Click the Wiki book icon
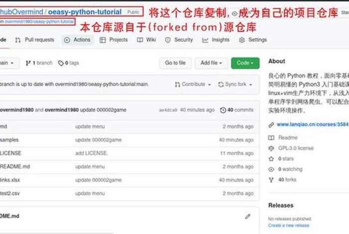Image resolution: width=349 pixels, height=234 pixels. 140,40
